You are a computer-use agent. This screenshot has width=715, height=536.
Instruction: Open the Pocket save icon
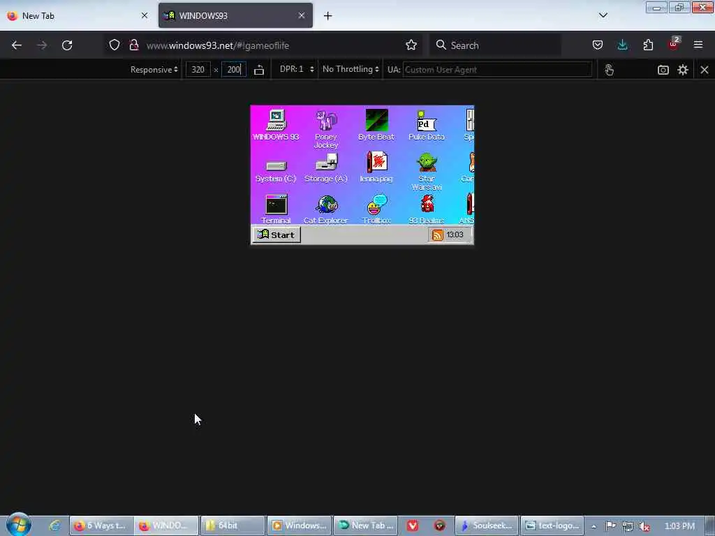[x=598, y=45]
